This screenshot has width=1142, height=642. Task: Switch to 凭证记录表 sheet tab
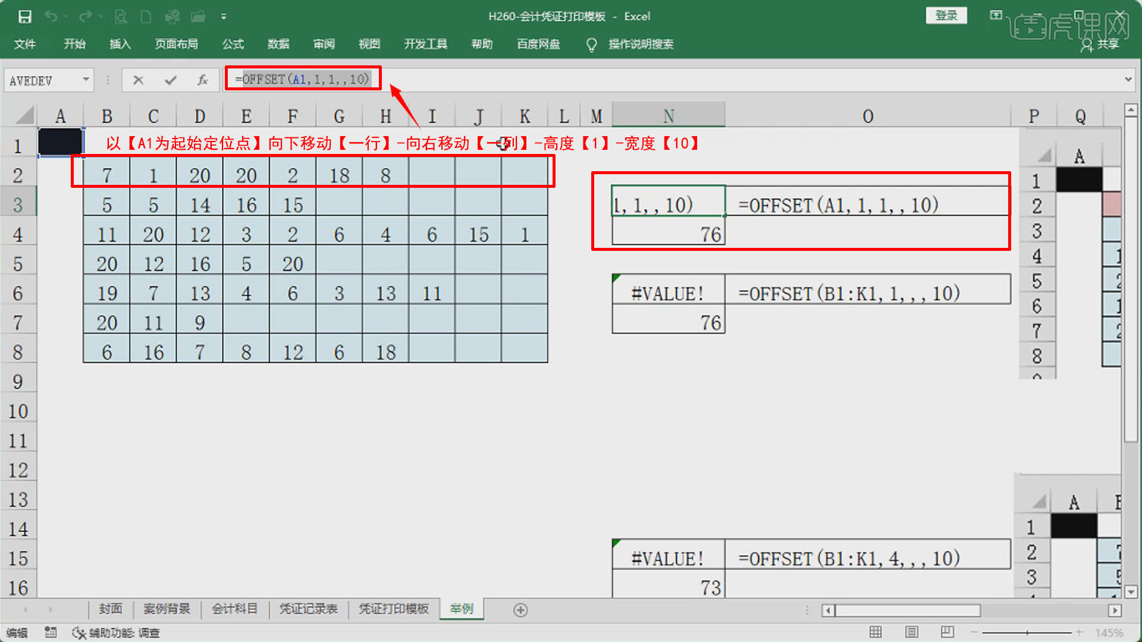[308, 609]
